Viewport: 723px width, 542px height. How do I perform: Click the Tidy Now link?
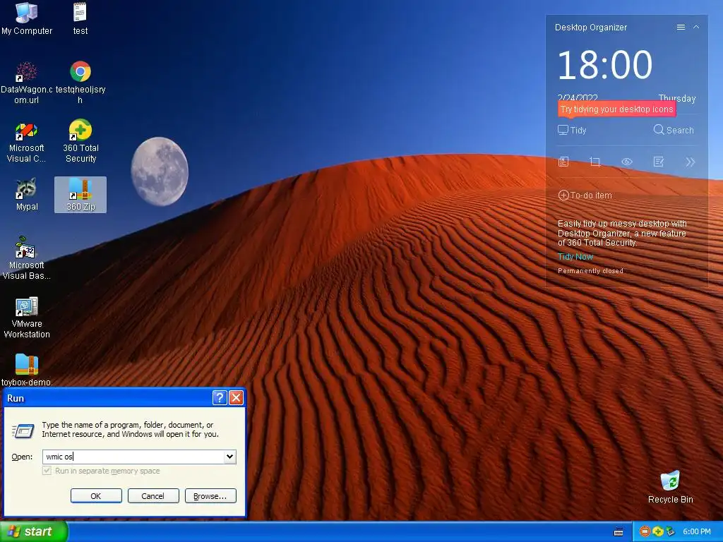575,257
